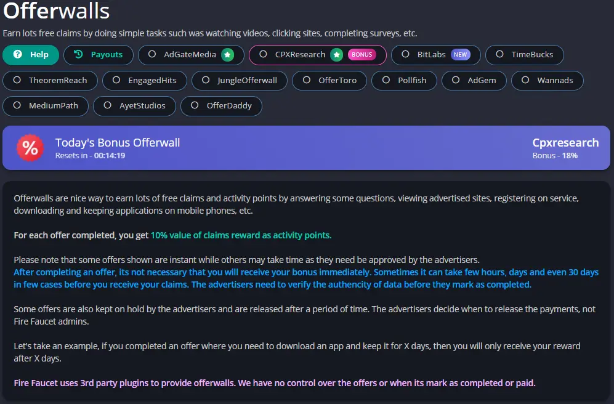Open the Help tab
Image resolution: width=614 pixels, height=404 pixels.
[31, 55]
